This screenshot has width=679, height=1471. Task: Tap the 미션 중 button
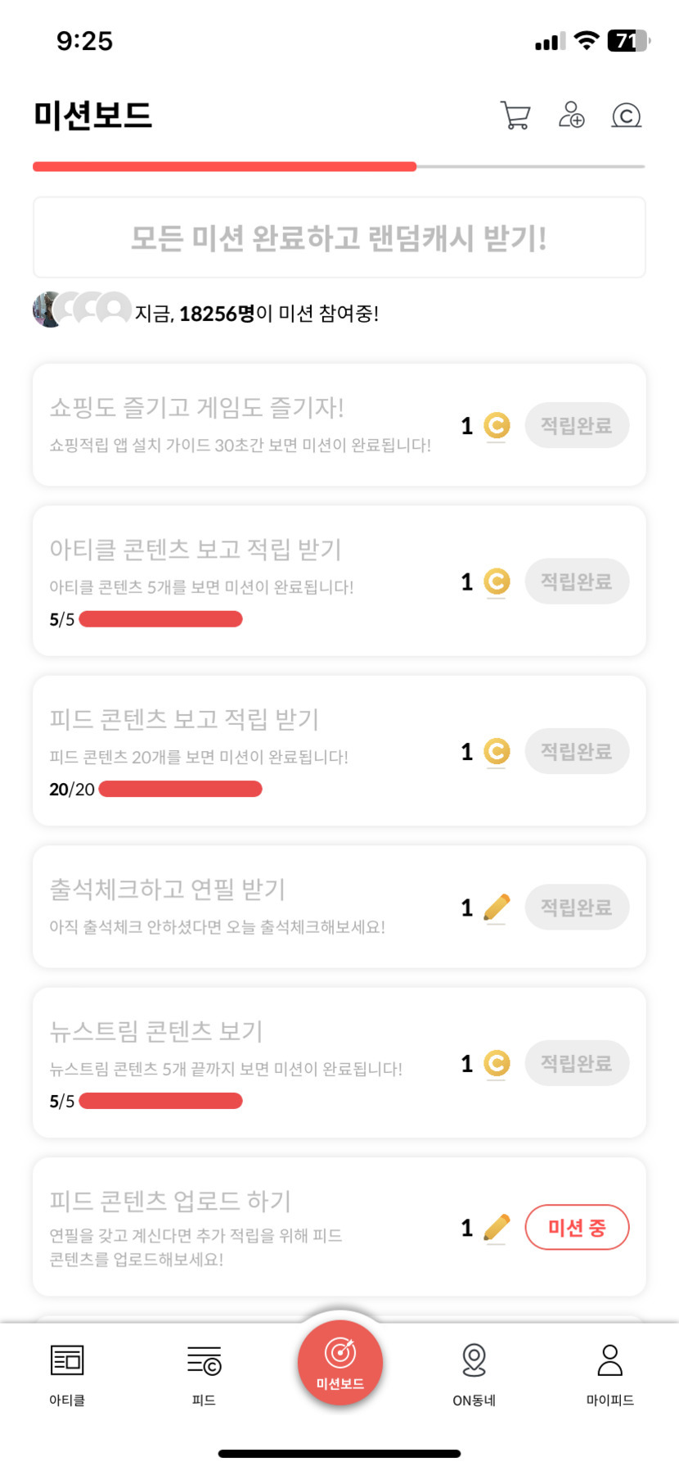coord(577,1227)
